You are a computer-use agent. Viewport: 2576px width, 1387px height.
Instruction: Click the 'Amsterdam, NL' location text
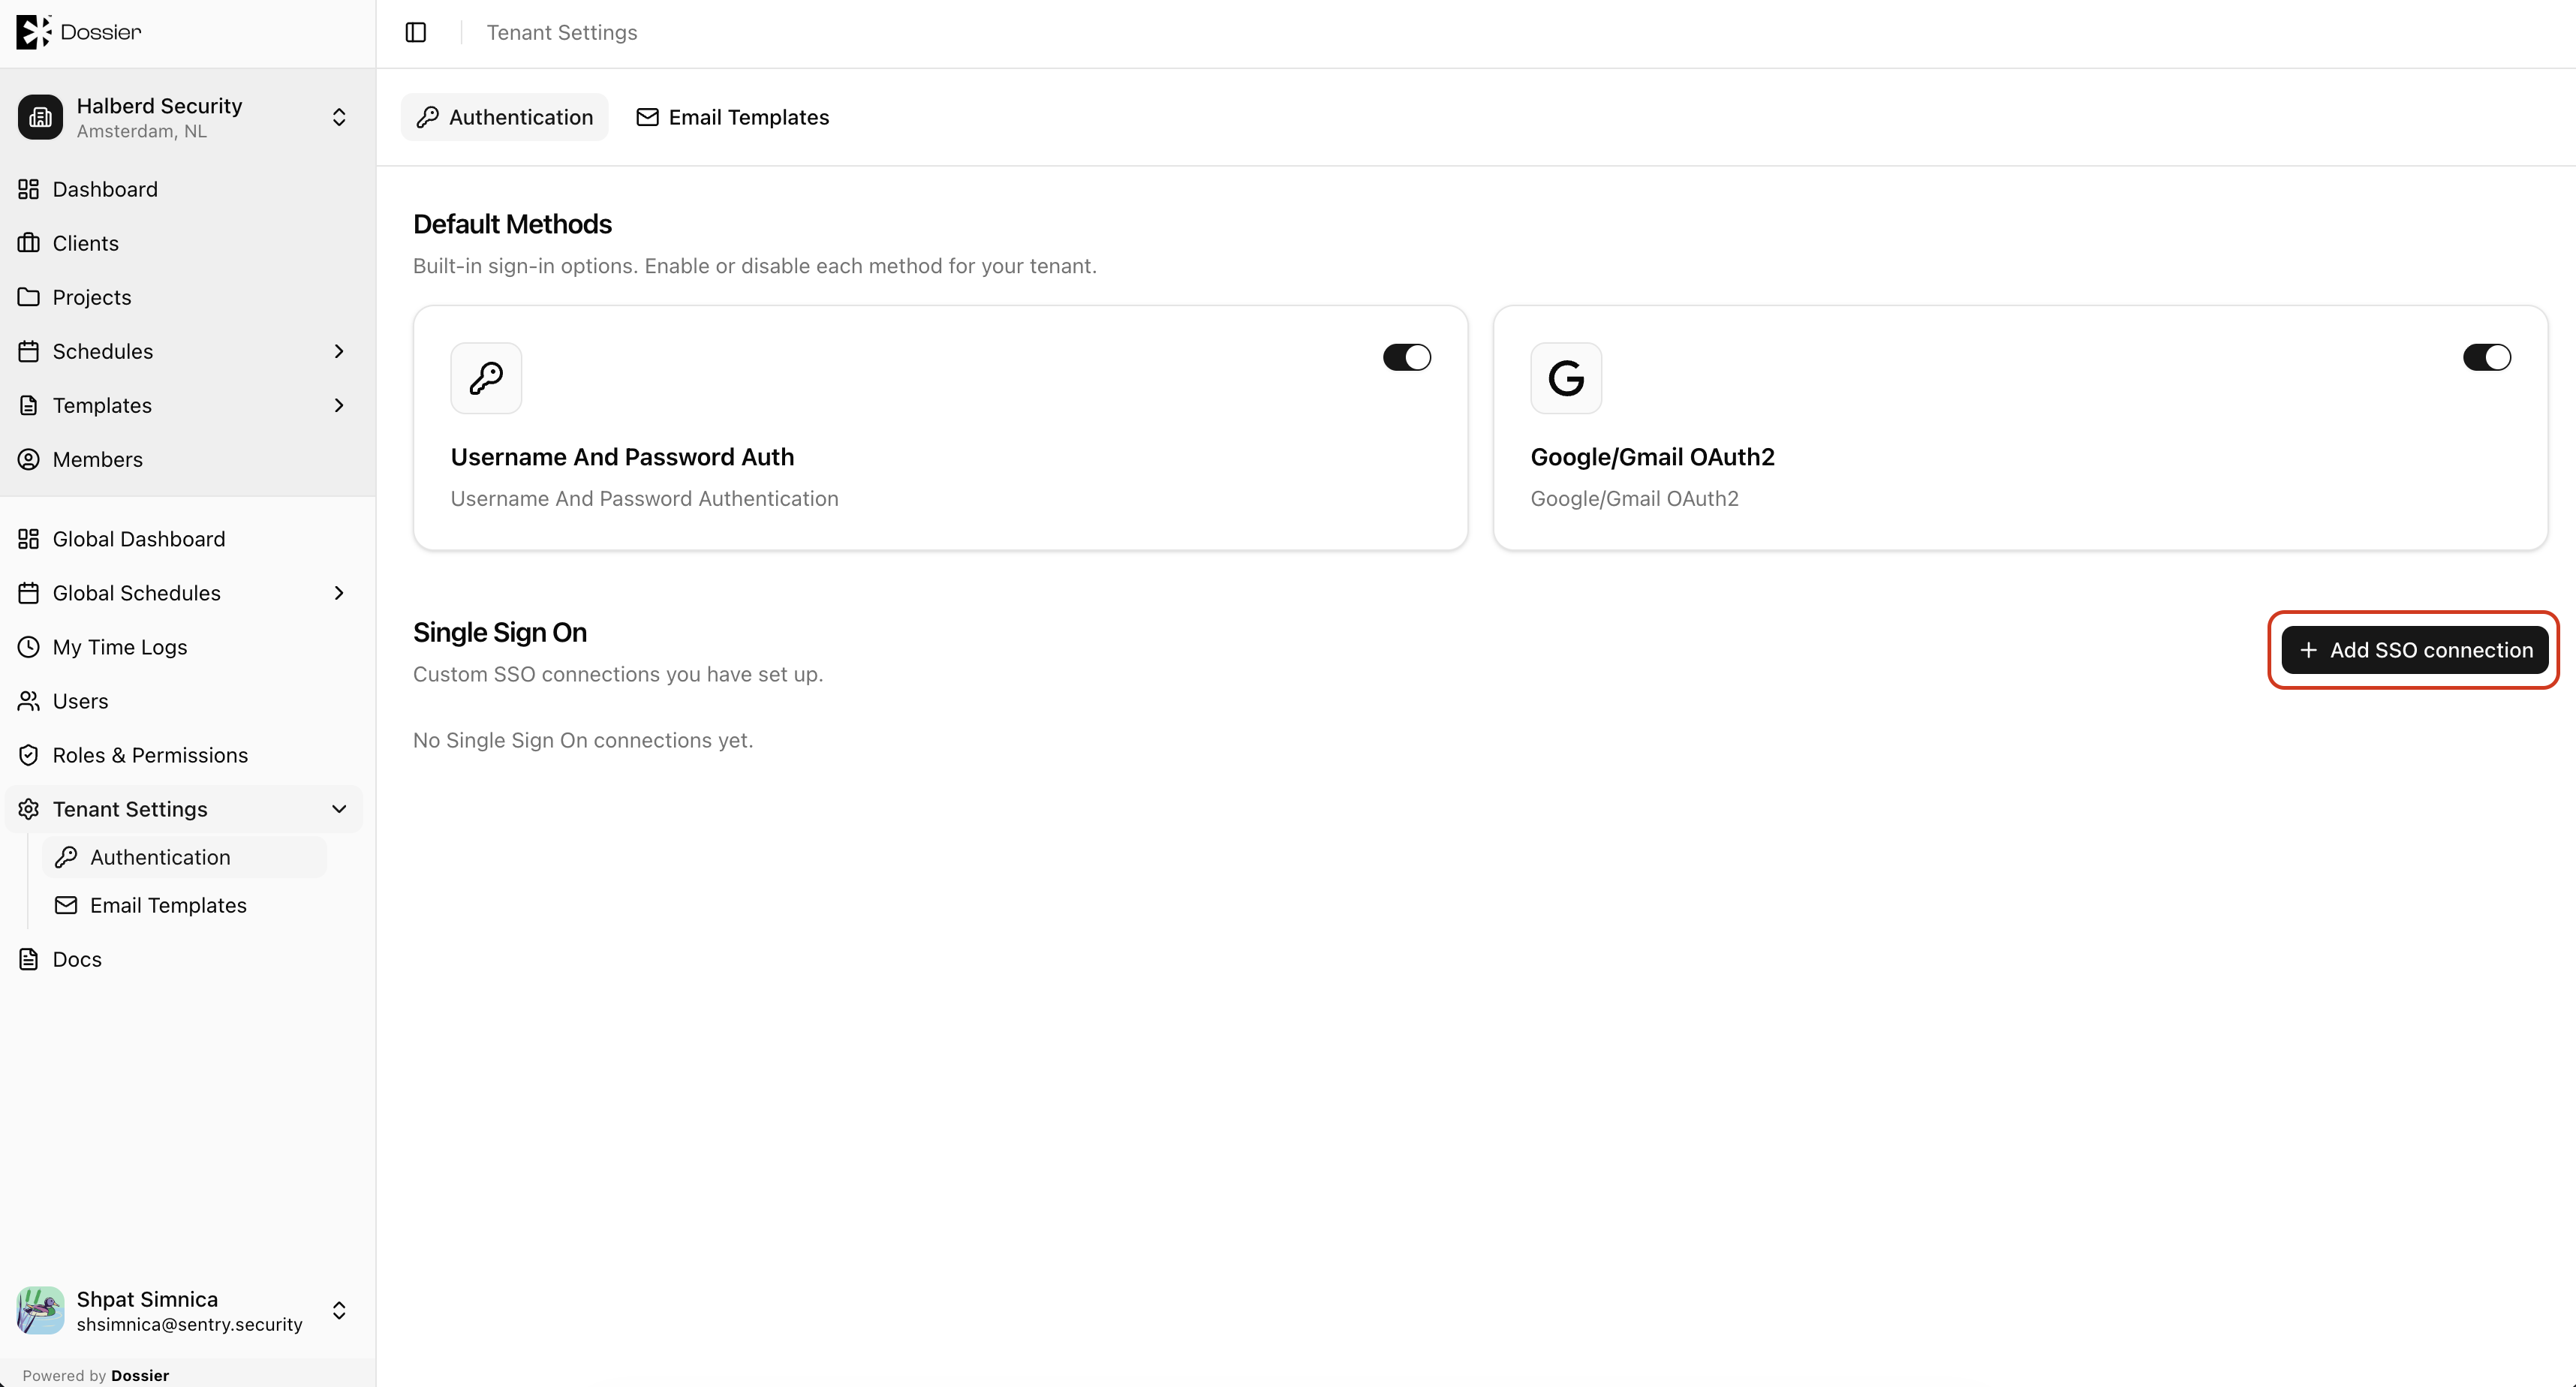pos(142,131)
